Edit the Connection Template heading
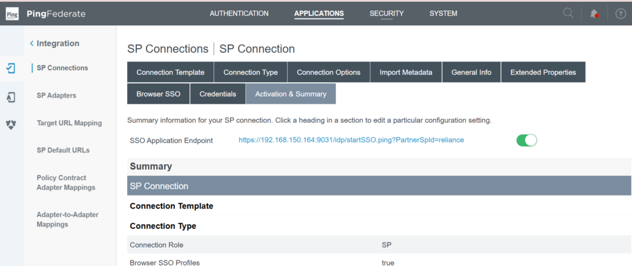This screenshot has height=266, width=632. [172, 206]
